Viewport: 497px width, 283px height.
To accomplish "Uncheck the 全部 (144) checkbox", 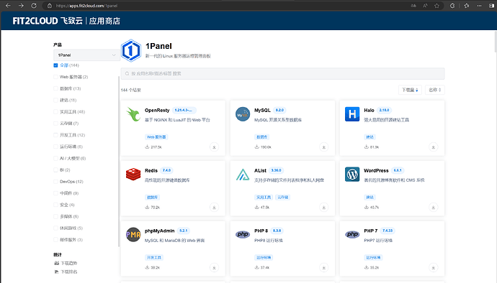I will pos(55,65).
